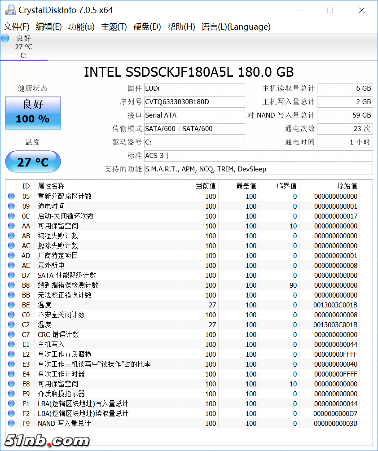Open the 文件(F) menu
Image resolution: width=378 pixels, height=451 pixels.
[x=17, y=27]
